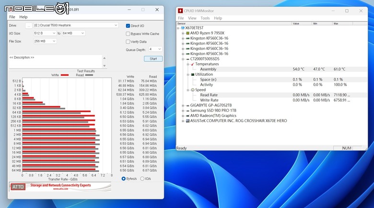The width and height of the screenshot is (374, 208).
Task: Click the Min column header
Action: [x=322, y=23]
